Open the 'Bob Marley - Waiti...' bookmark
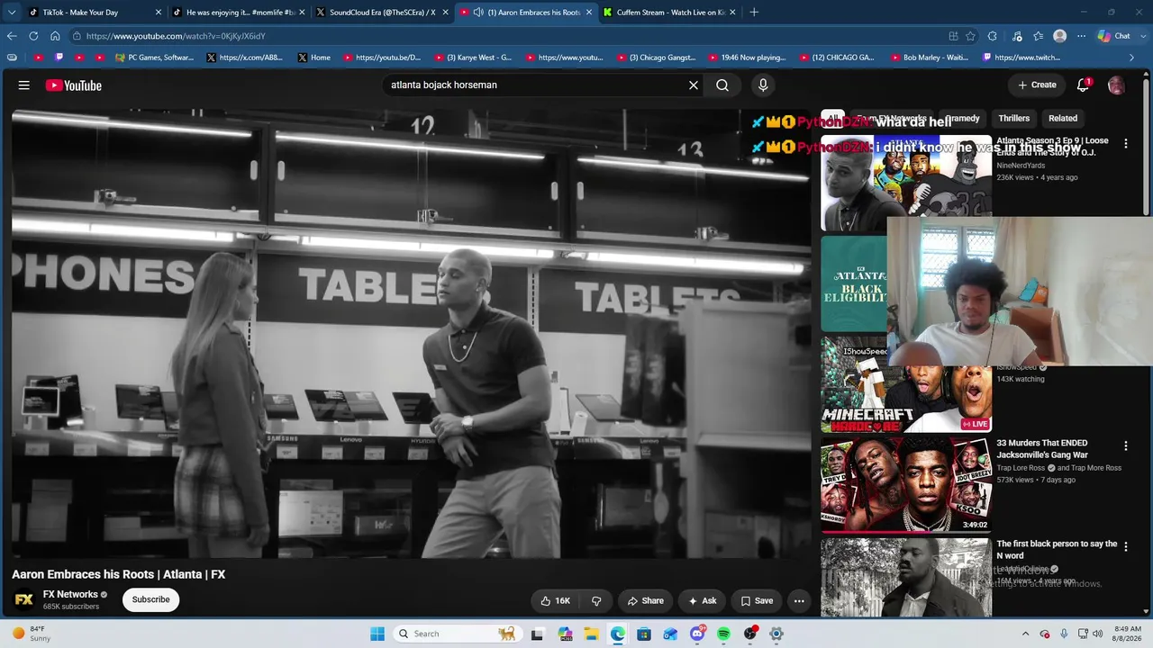 point(928,58)
